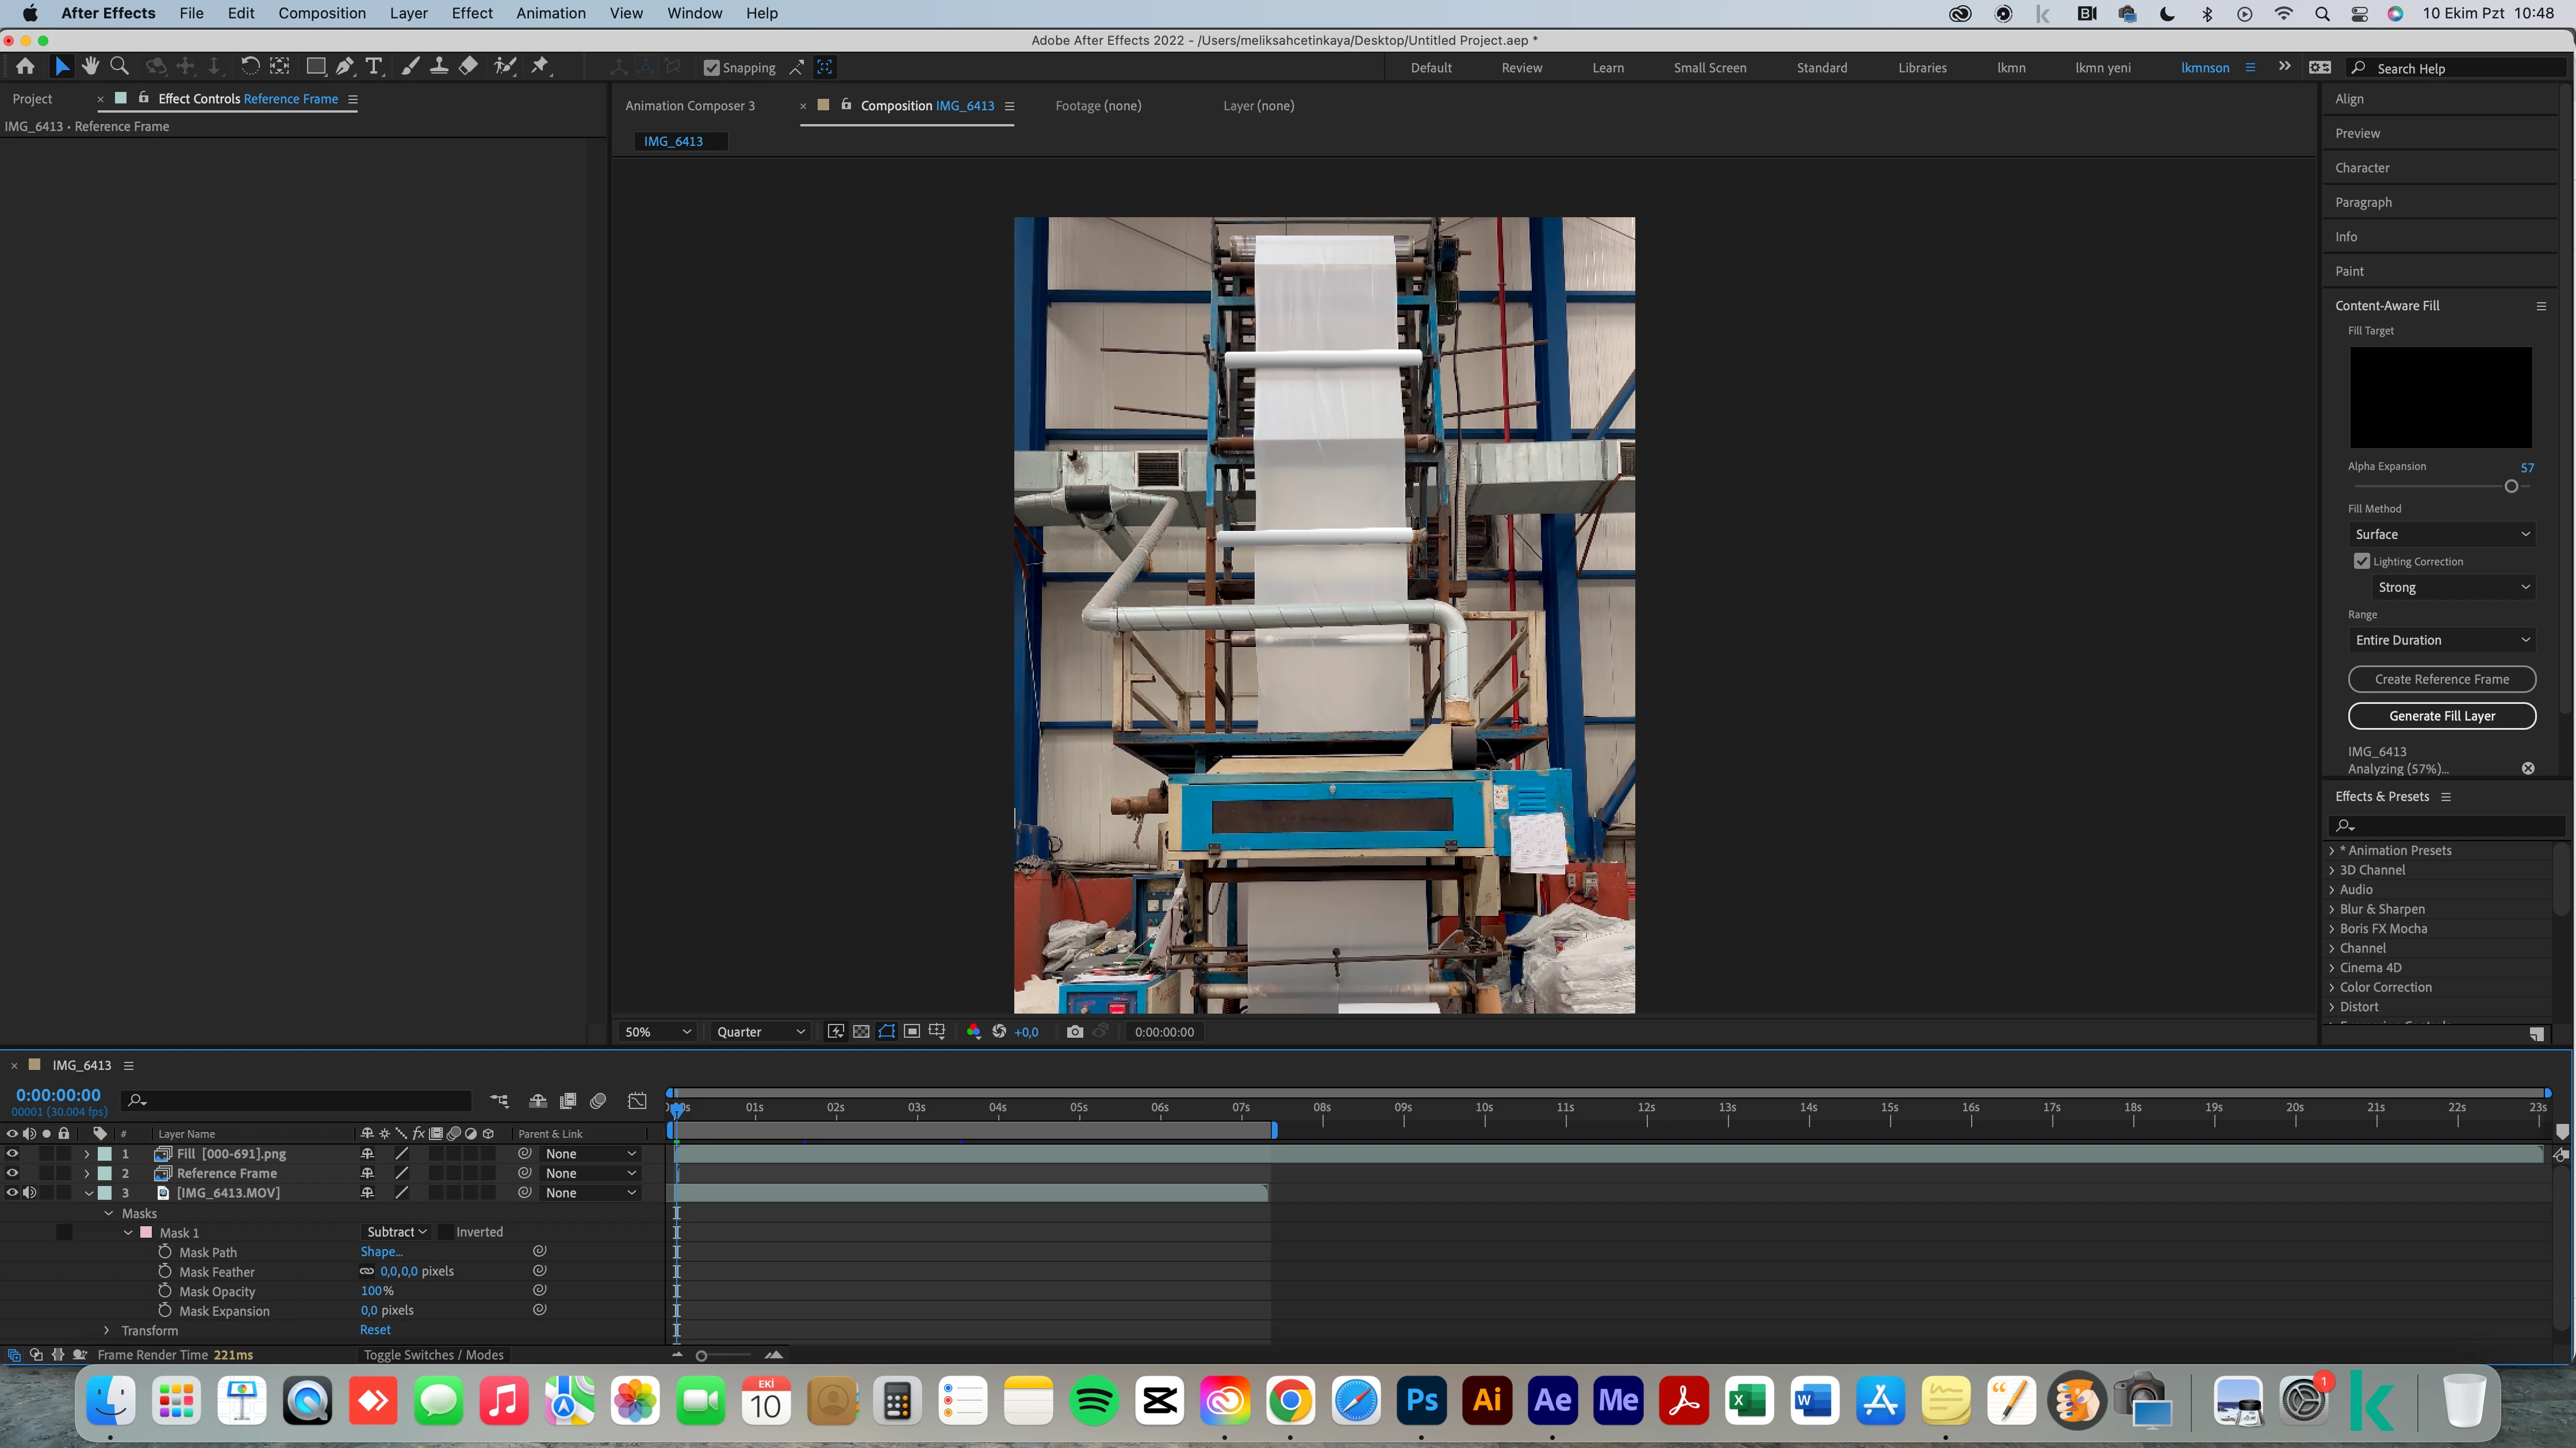Select the Pen tool

[x=344, y=67]
